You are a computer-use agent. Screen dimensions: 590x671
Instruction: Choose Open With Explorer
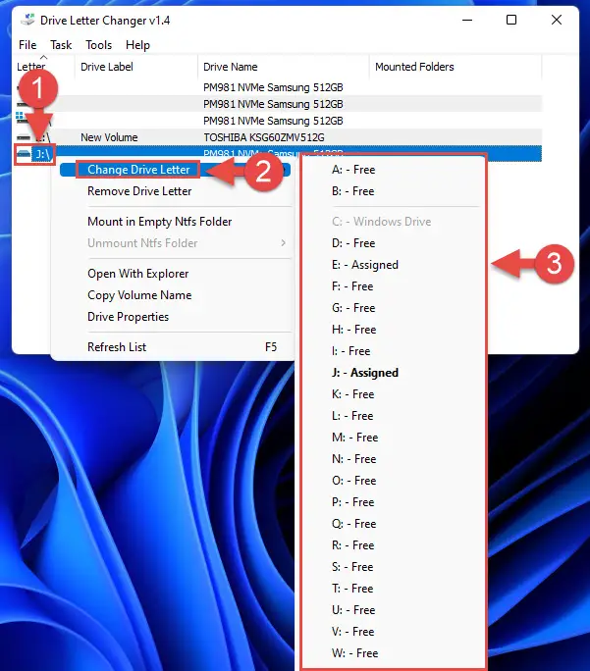pyautogui.click(x=137, y=274)
